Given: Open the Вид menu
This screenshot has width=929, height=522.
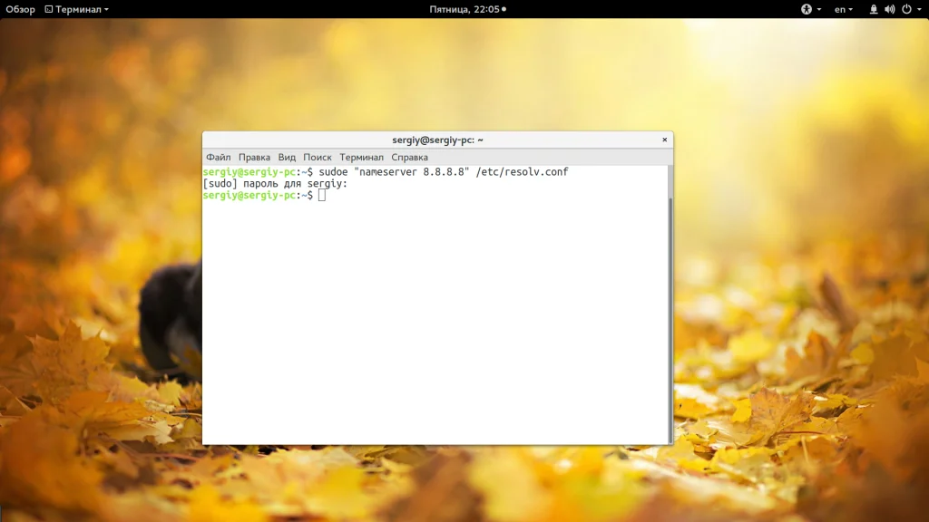Looking at the screenshot, I should tap(287, 157).
